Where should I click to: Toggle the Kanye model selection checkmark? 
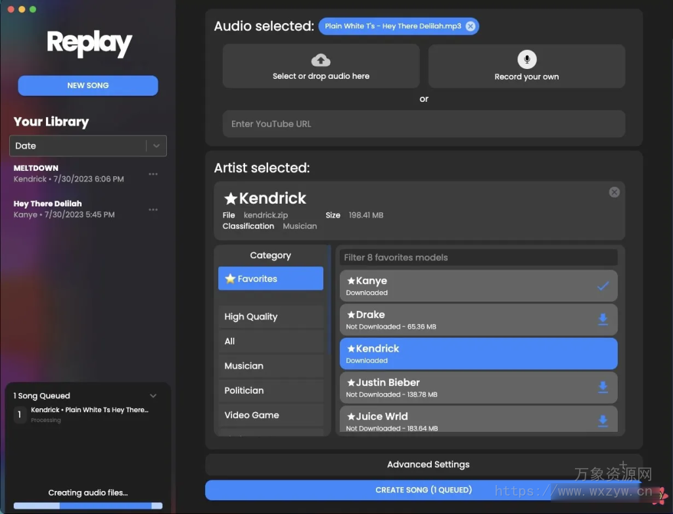603,286
